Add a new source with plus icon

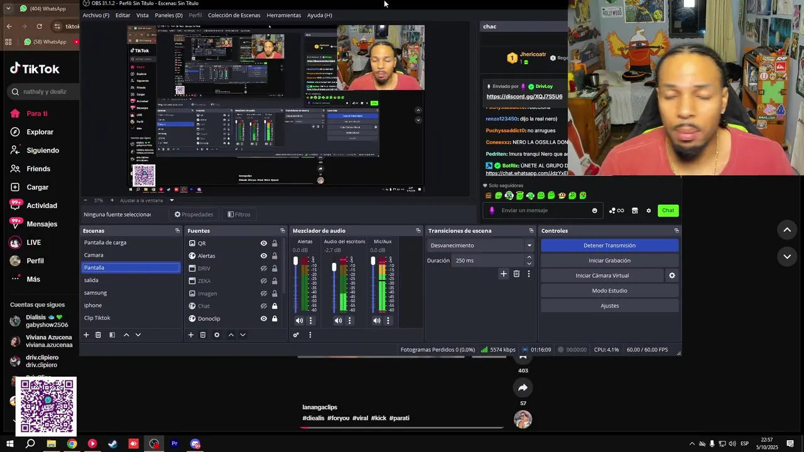(x=190, y=335)
